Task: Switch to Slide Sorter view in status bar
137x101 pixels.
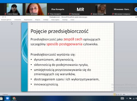Action: 117,94
